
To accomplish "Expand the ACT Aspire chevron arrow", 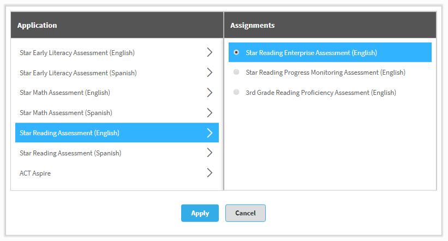I will [x=210, y=173].
